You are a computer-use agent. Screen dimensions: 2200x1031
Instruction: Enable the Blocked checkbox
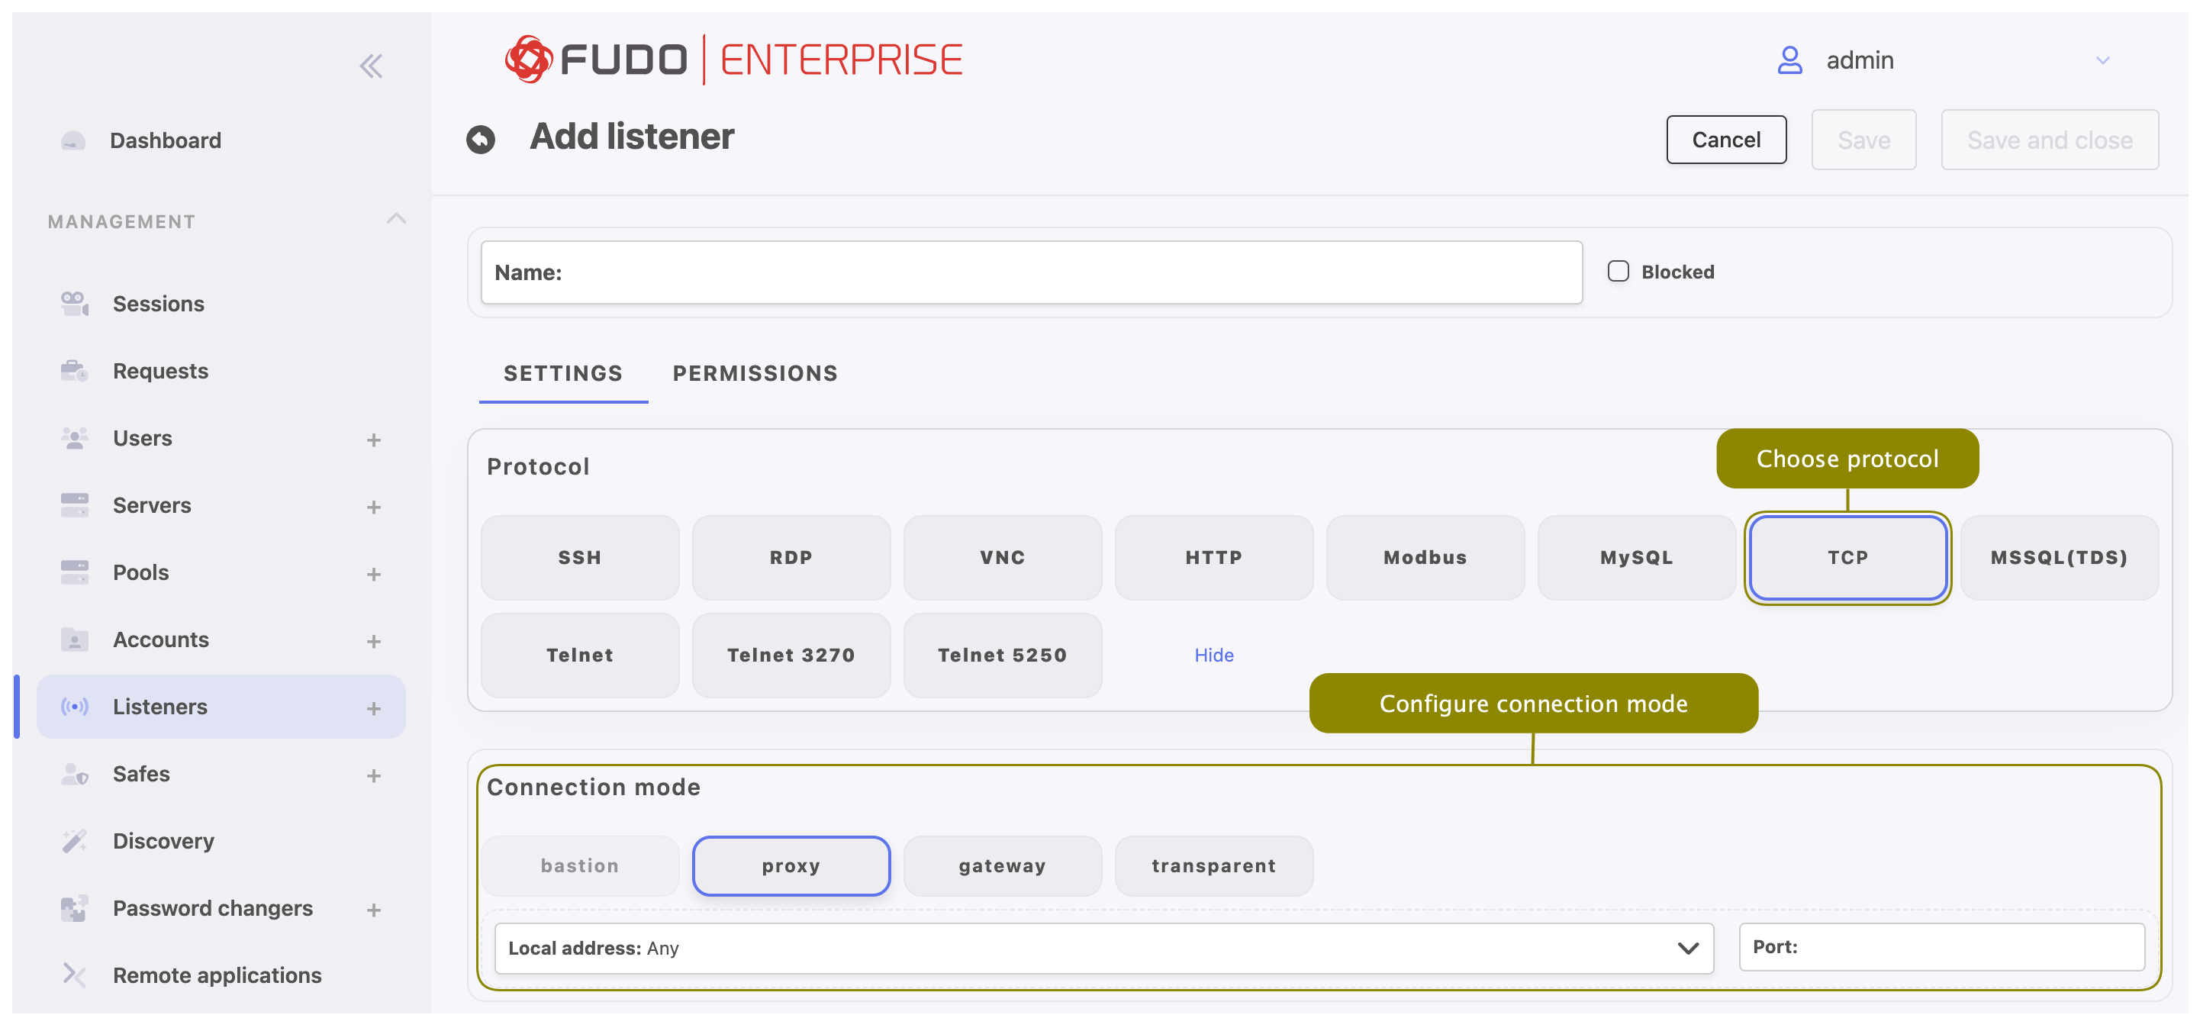(1618, 271)
